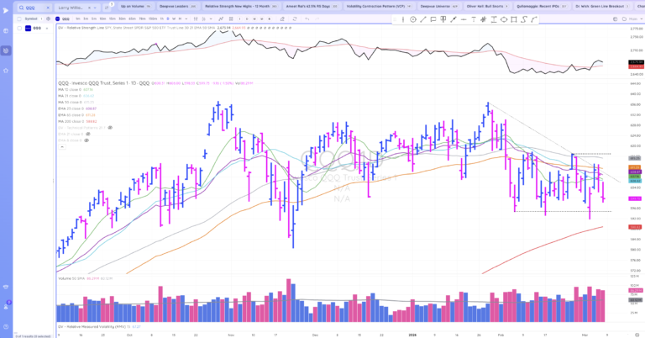This screenshot has height=338, width=645.
Task: Select the 30m timeframe
Action: pos(122,19)
